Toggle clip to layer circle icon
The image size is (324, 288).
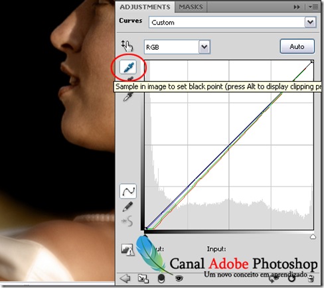click(x=161, y=279)
